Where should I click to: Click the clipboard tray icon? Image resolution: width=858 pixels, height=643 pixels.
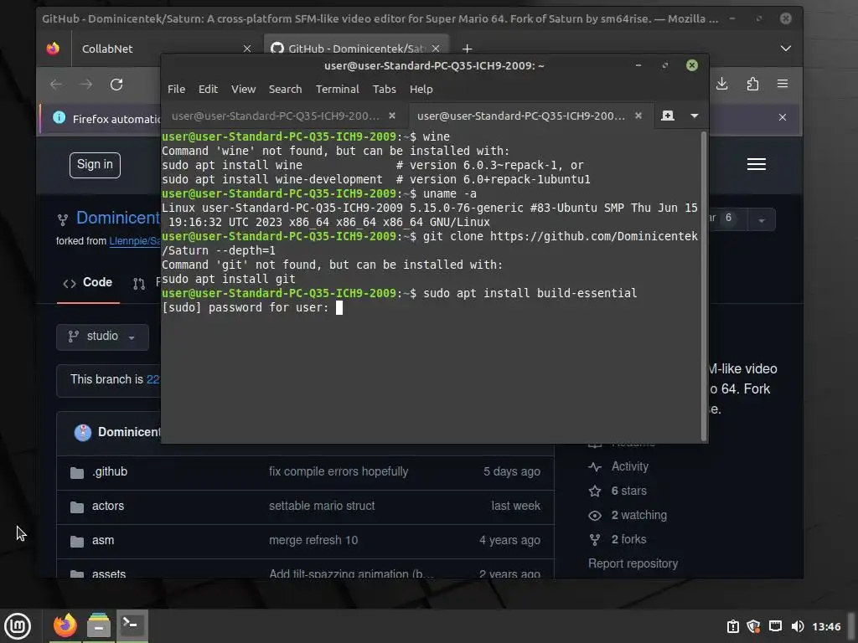(732, 626)
